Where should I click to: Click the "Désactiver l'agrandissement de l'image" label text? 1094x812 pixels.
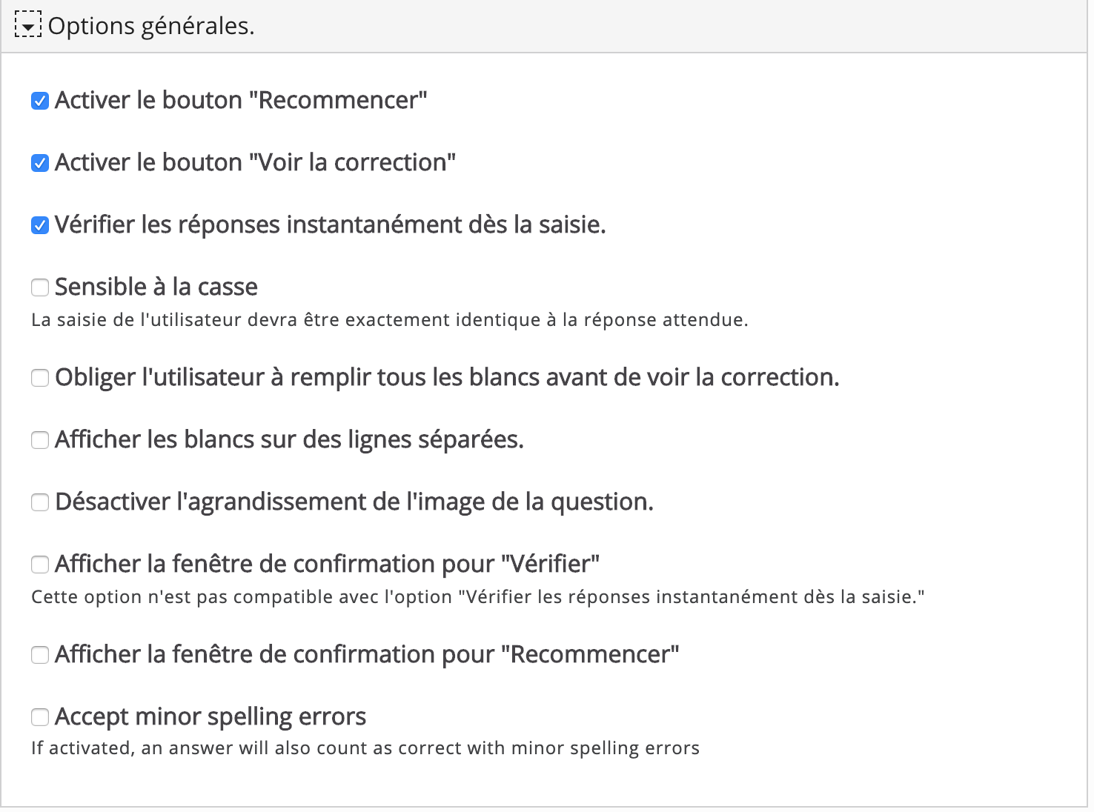pyautogui.click(x=354, y=502)
